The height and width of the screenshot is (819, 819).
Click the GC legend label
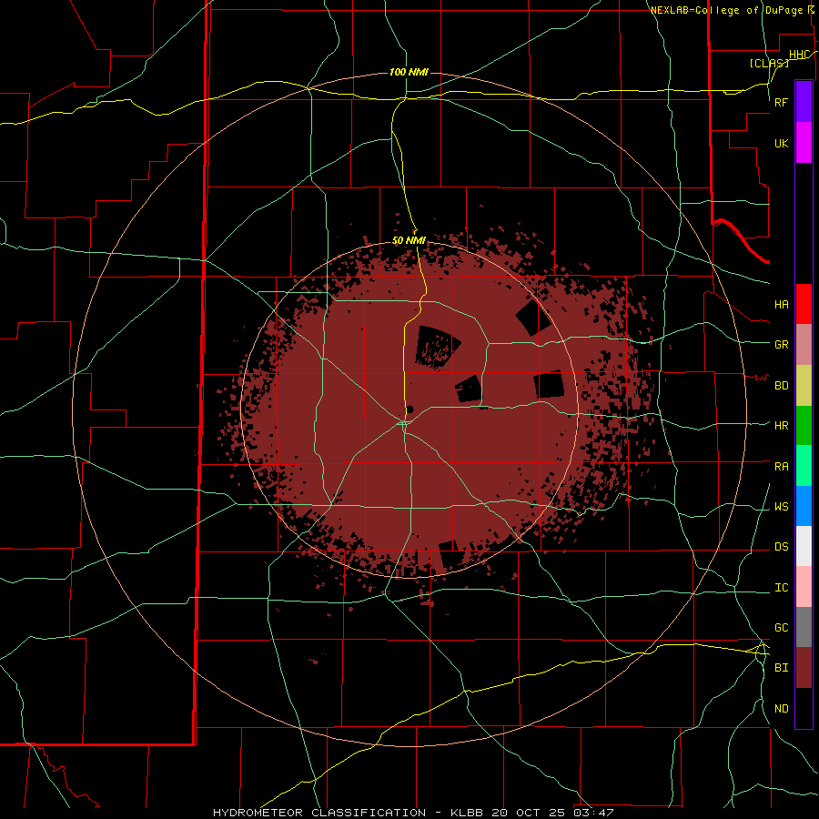(781, 628)
